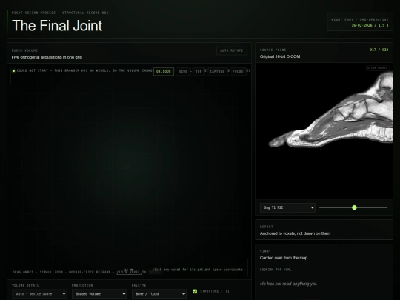Viewport: 400px width, 300px height.
Task: Click the DICOM source badge on image
Action: (x=378, y=68)
